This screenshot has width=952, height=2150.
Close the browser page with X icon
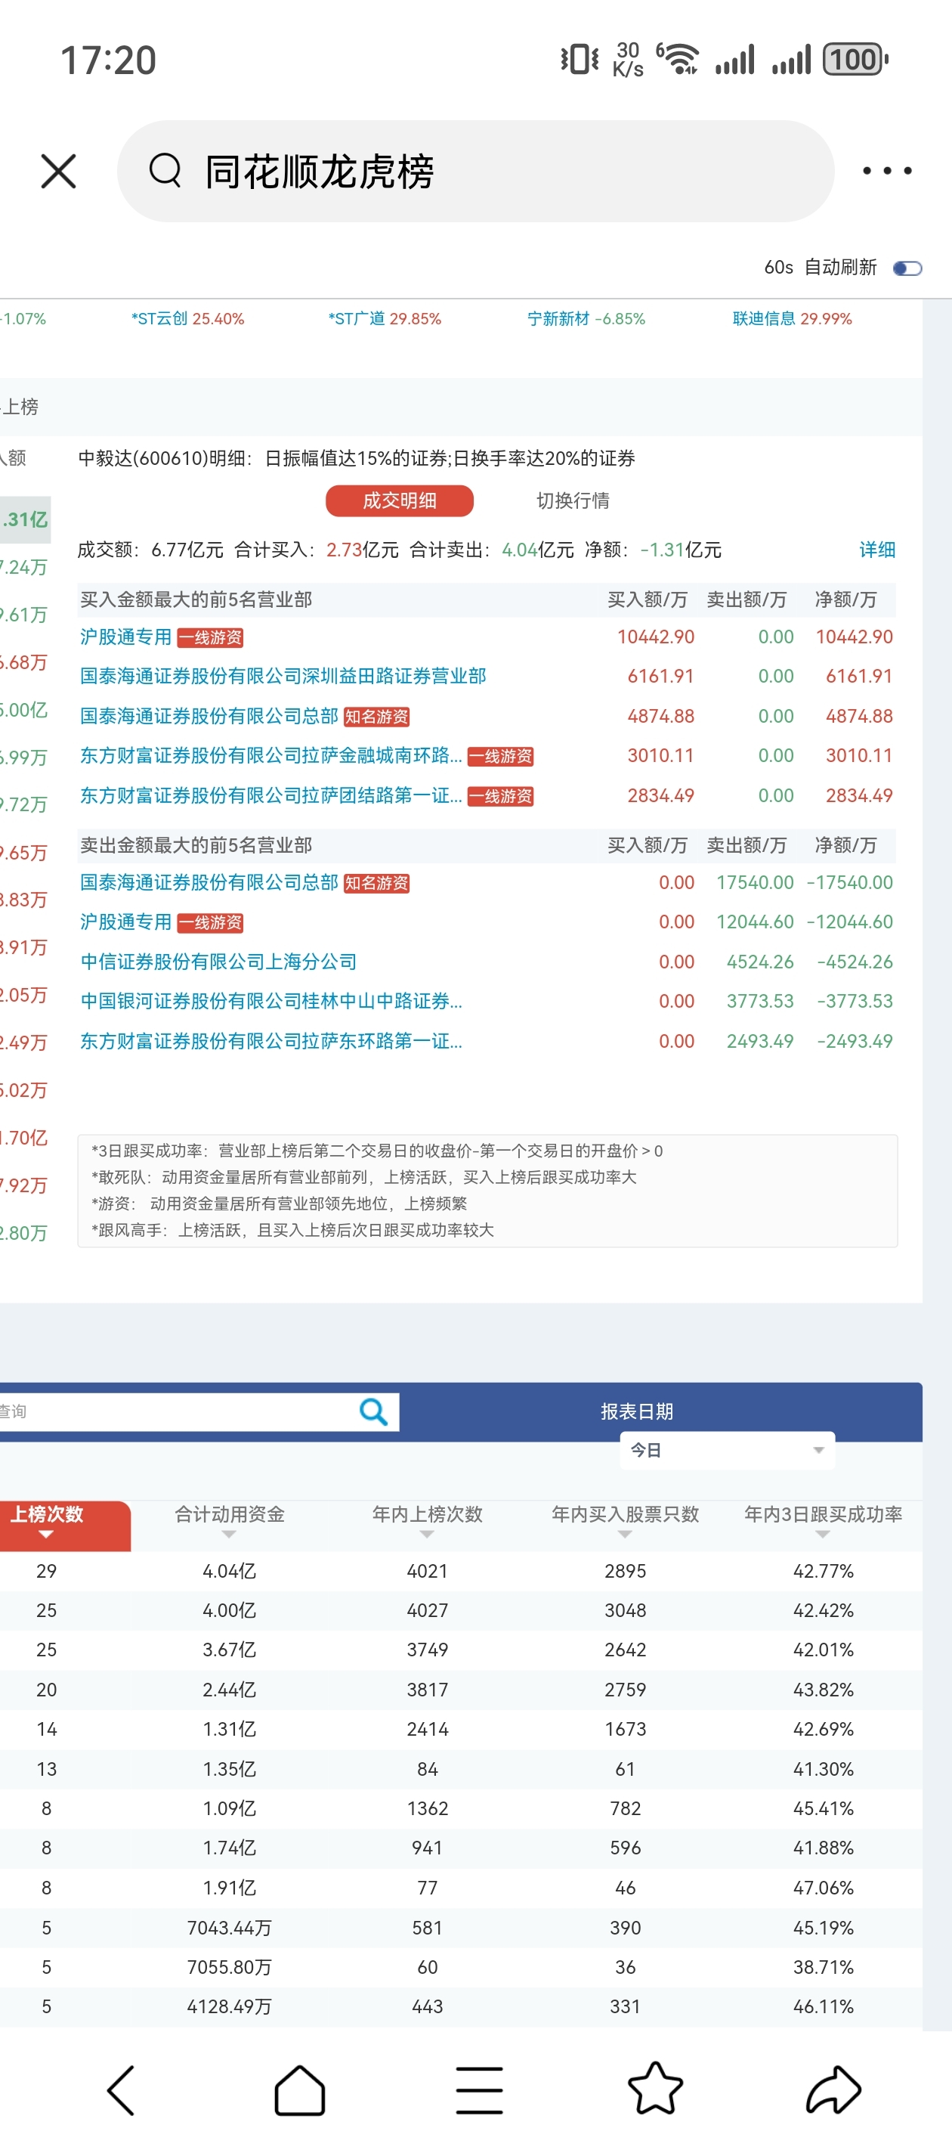click(58, 171)
